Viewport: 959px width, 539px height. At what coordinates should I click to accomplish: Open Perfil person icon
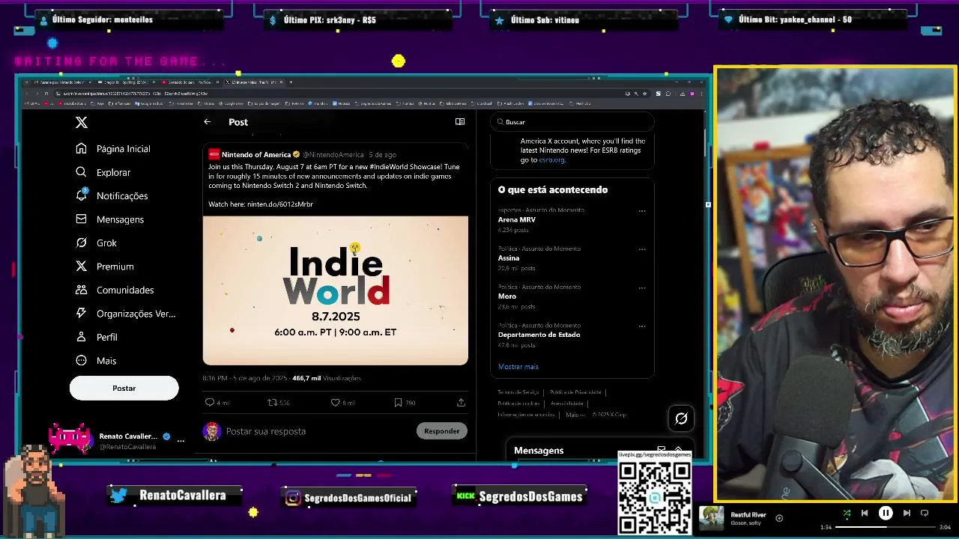coord(81,337)
